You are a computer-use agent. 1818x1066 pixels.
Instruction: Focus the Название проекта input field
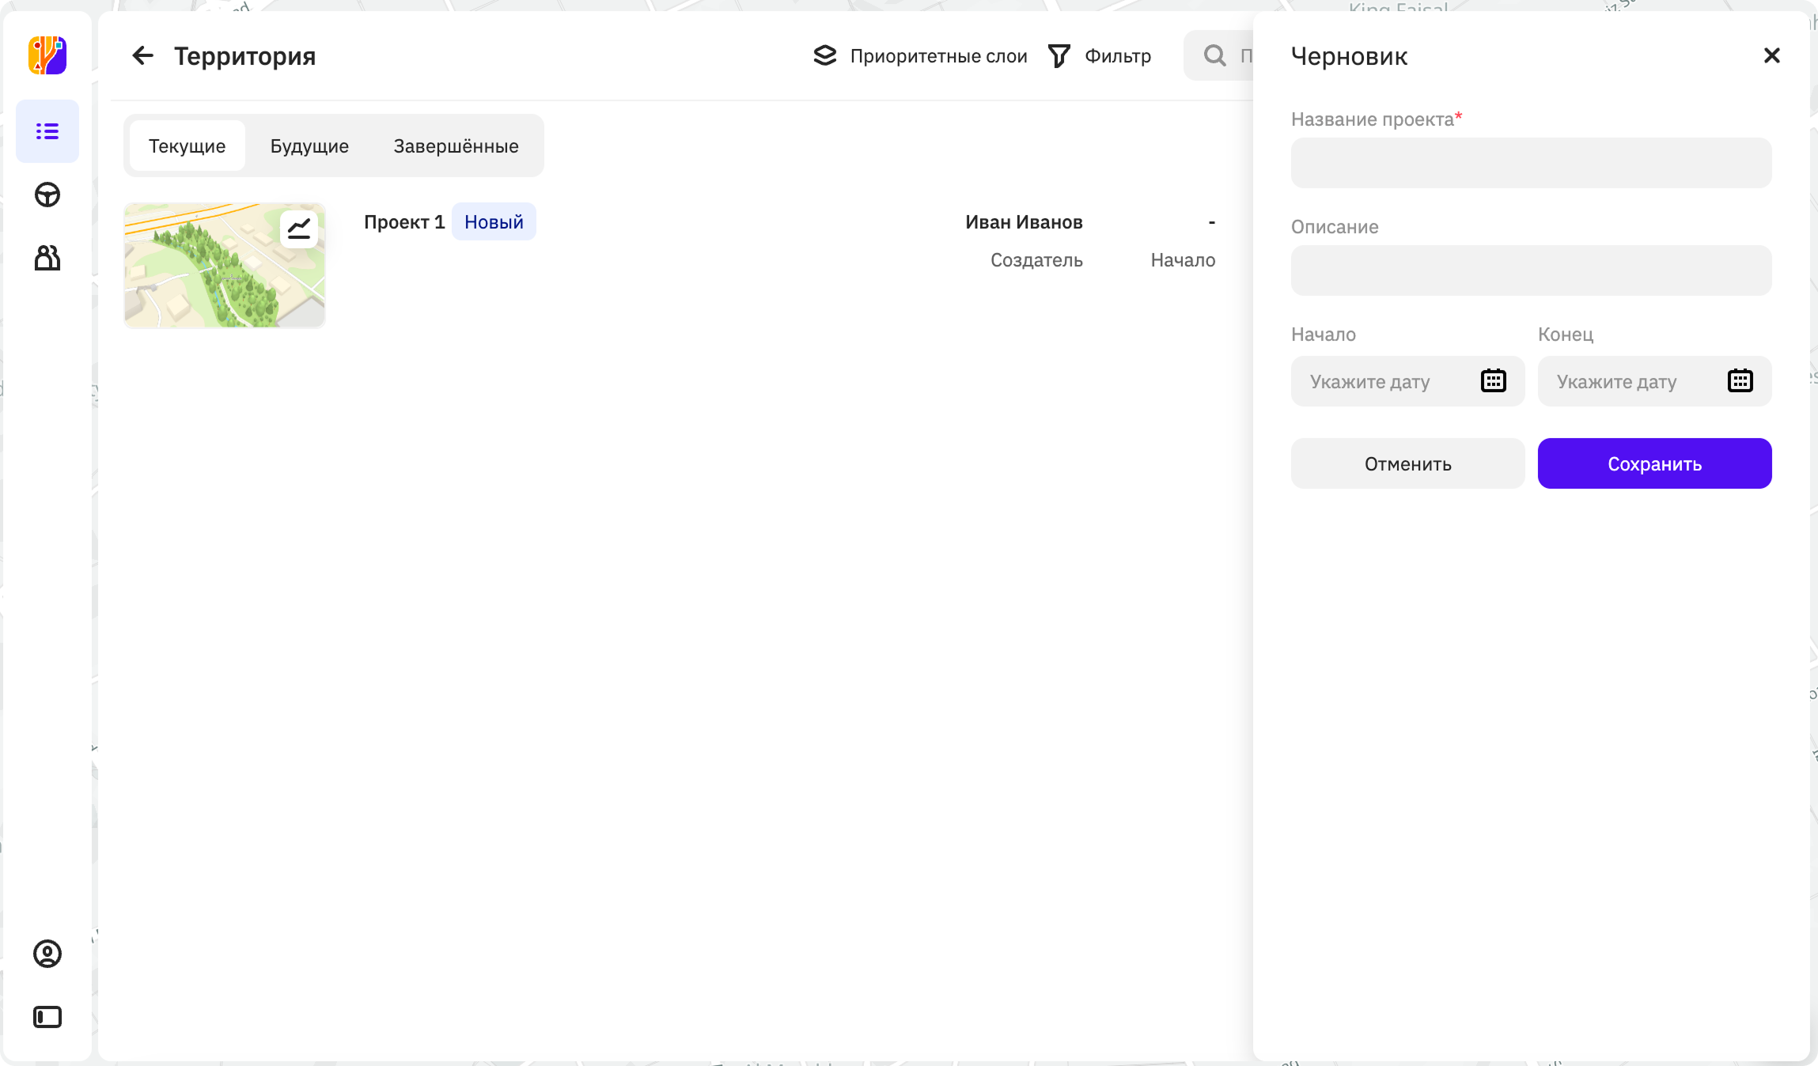coord(1531,163)
